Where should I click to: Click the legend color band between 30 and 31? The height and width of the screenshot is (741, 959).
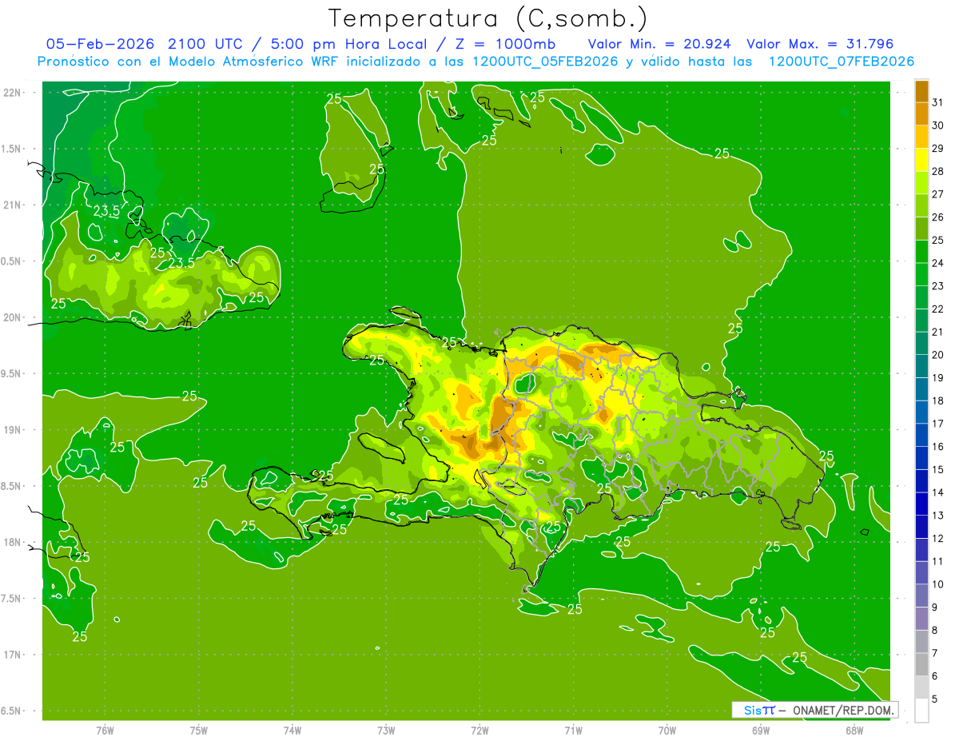[921, 114]
